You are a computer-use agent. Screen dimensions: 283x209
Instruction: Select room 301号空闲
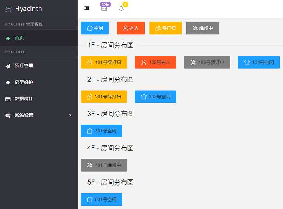tap(101, 131)
